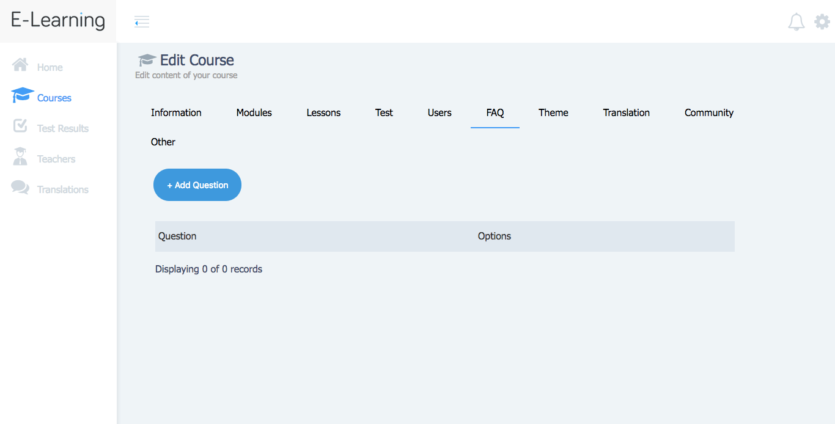835x424 pixels.
Task: Navigate to Teachers in the sidebar
Action: click(x=56, y=159)
